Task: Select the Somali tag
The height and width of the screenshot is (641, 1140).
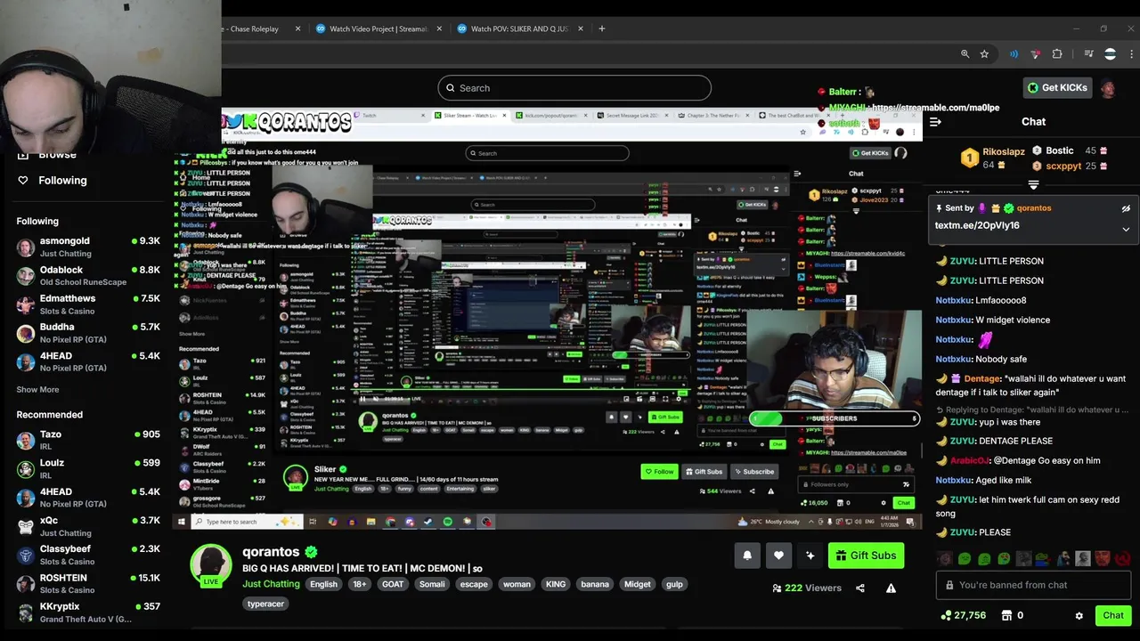Action: 432,584
